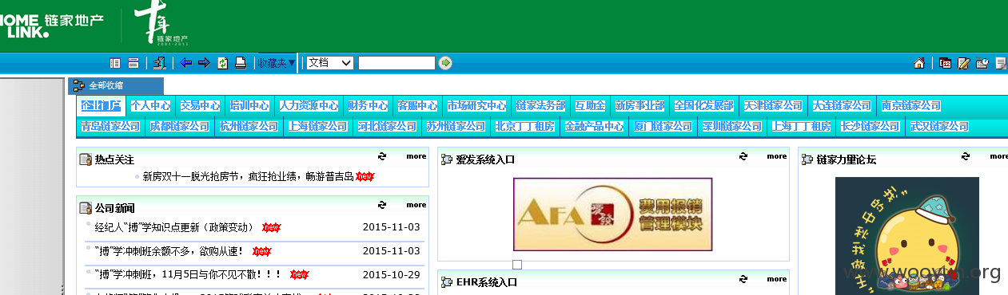Open the 天津链家公司 tab
The height and width of the screenshot is (295, 1008).
pyautogui.click(x=773, y=105)
